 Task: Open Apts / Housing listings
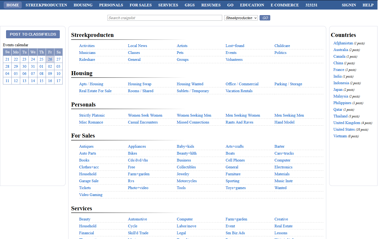91,84
